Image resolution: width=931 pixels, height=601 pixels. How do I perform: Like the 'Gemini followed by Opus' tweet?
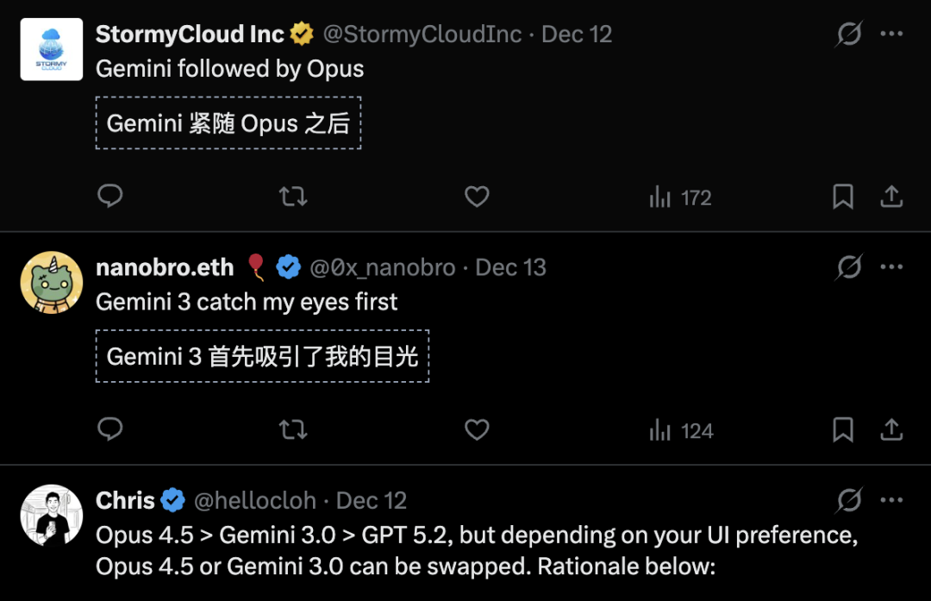tap(477, 197)
